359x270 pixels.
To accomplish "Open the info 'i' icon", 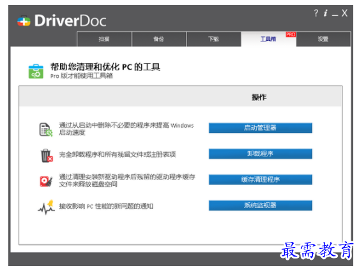I will coord(326,13).
